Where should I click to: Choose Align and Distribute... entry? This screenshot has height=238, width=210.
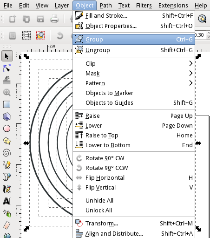click(x=134, y=233)
